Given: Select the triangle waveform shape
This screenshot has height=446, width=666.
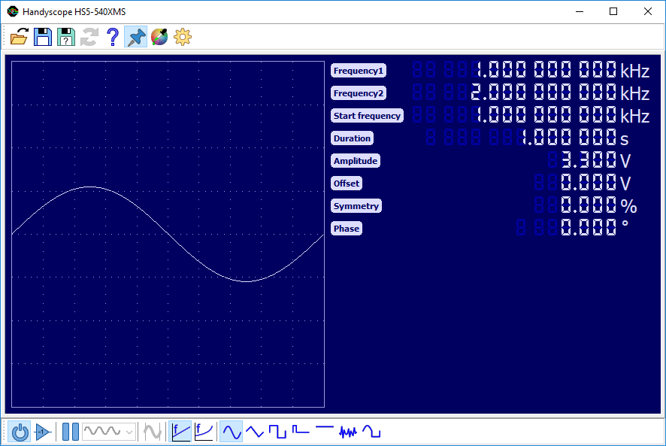Looking at the screenshot, I should 255,432.
